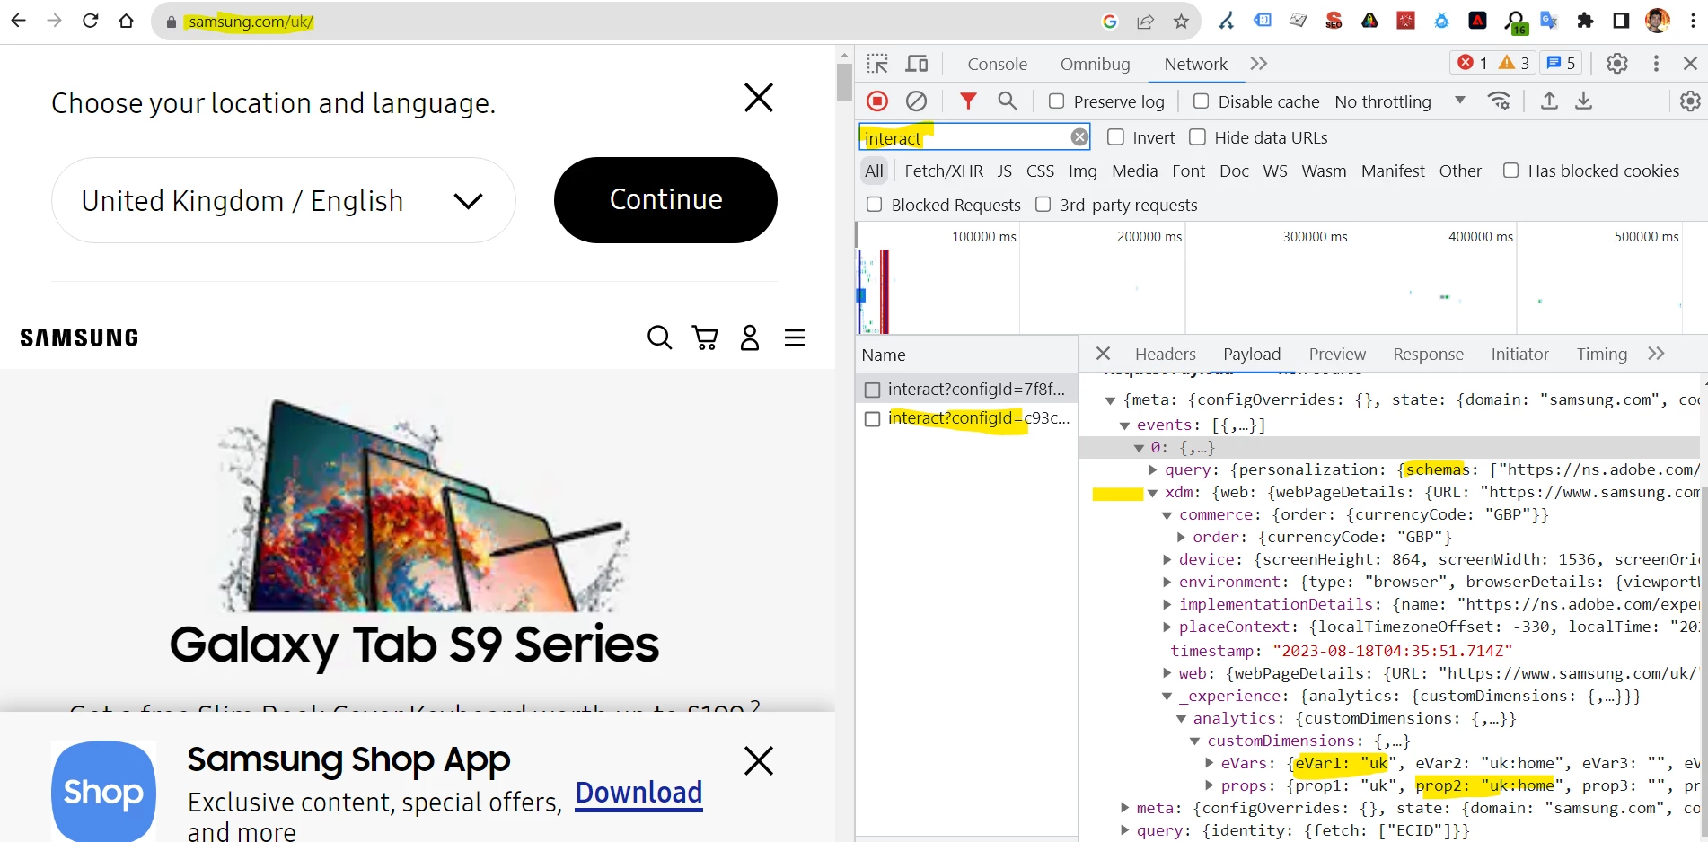
Task: Clear the interact filter text
Action: 1079,137
